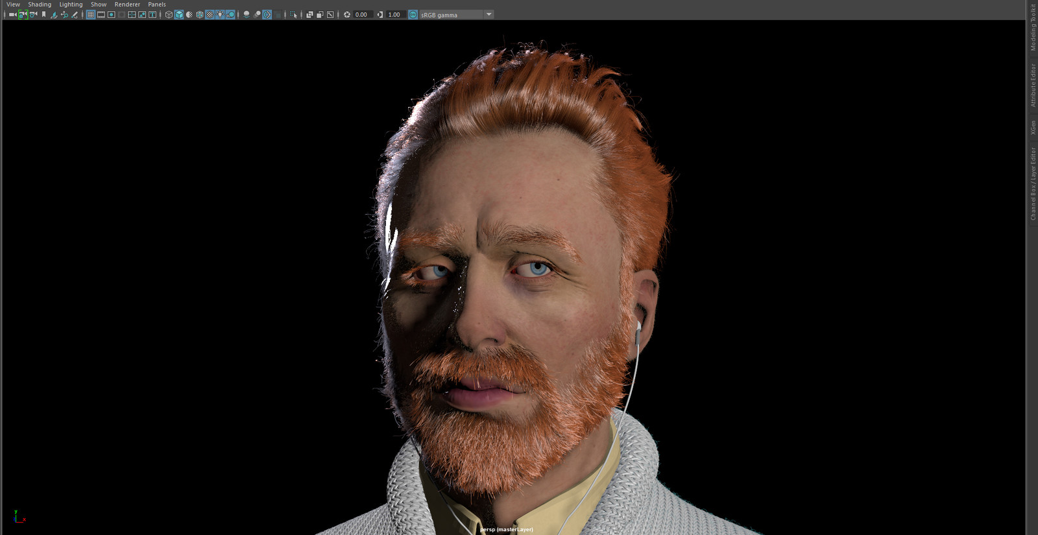Viewport: 1038px width, 535px height.
Task: Click the Gamma contrast icon
Action: (380, 14)
